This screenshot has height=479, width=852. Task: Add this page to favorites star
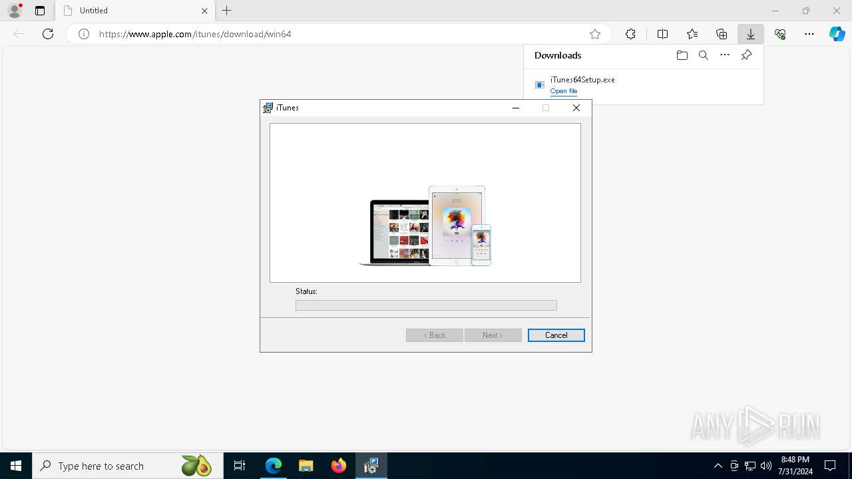[x=595, y=34]
